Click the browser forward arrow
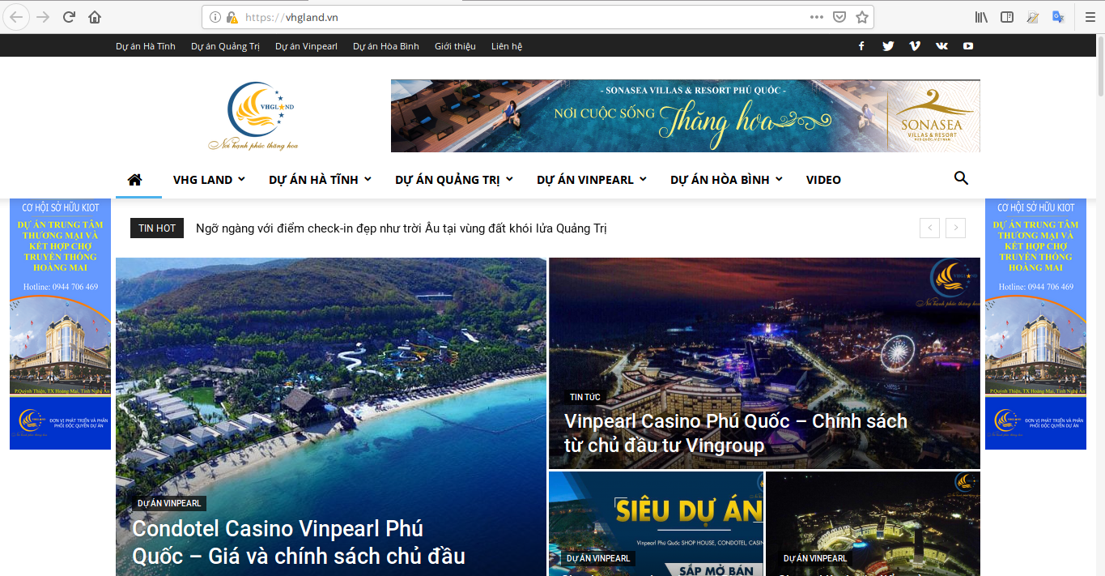Viewport: 1105px width, 576px height. tap(43, 17)
